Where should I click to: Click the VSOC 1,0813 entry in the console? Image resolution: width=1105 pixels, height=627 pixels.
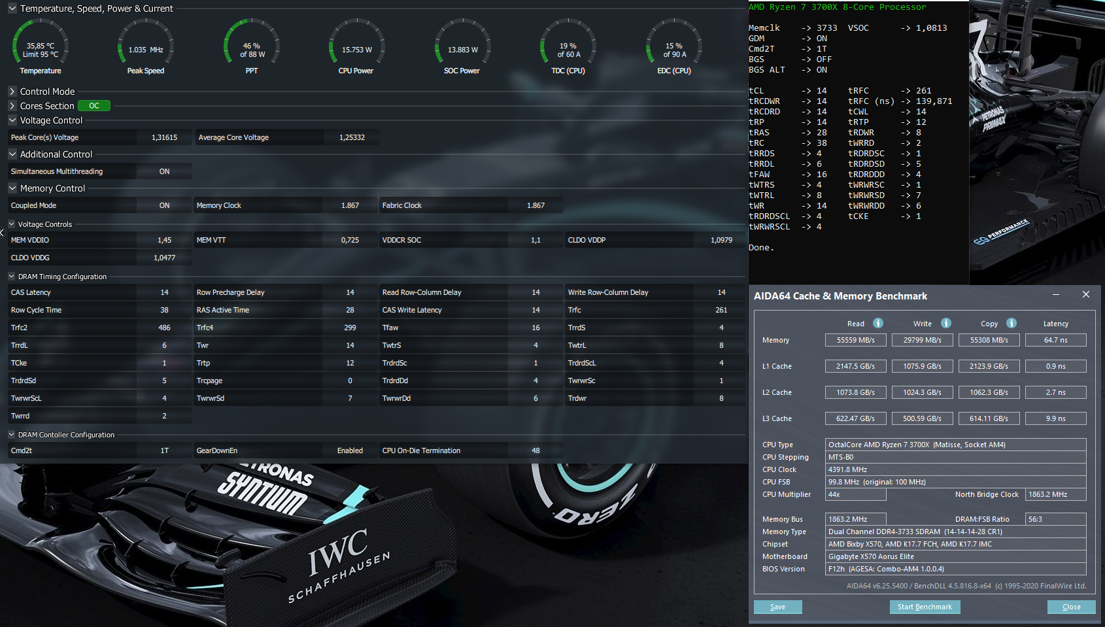[898, 28]
